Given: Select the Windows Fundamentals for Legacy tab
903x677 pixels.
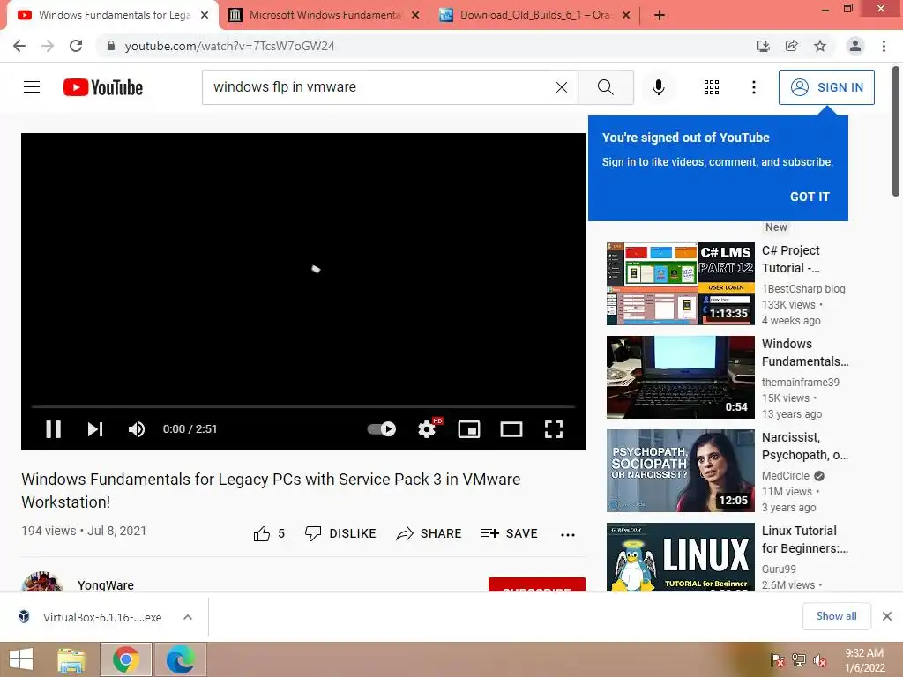Looking at the screenshot, I should point(114,15).
